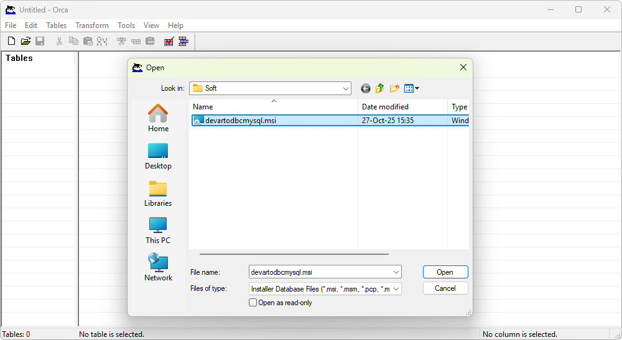Image resolution: width=622 pixels, height=340 pixels.
Task: Click the Copy toolbar icon
Action: tap(73, 41)
